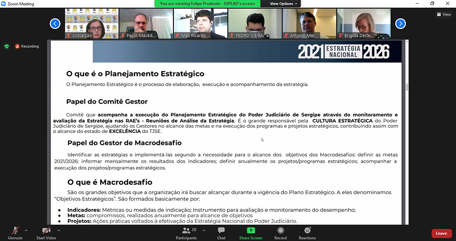Start recording with the Record icon
Image resolution: width=456 pixels, height=241 pixels.
pos(280,231)
